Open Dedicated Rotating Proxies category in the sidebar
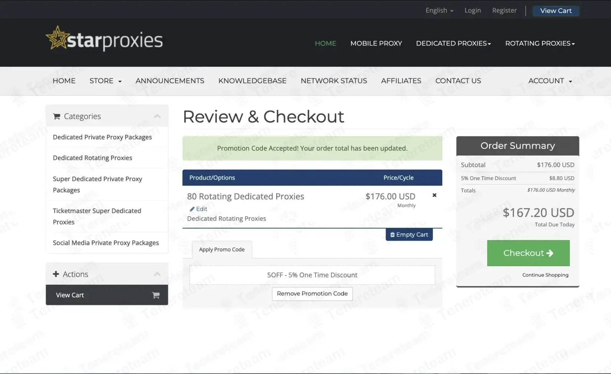Image resolution: width=611 pixels, height=374 pixels. (107, 158)
